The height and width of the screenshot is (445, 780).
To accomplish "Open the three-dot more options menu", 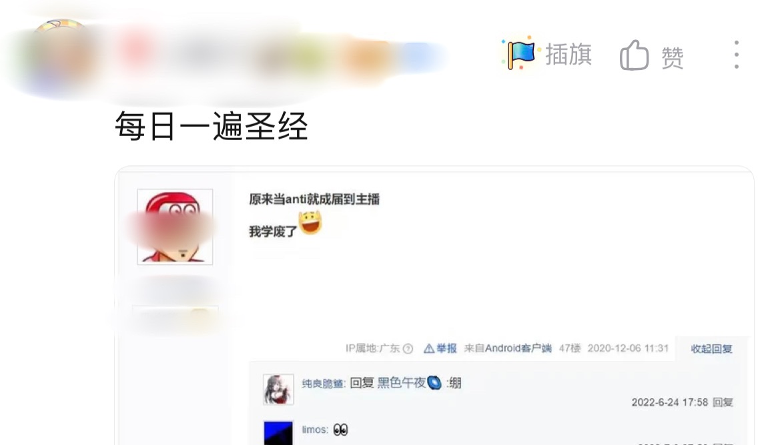I will [736, 55].
